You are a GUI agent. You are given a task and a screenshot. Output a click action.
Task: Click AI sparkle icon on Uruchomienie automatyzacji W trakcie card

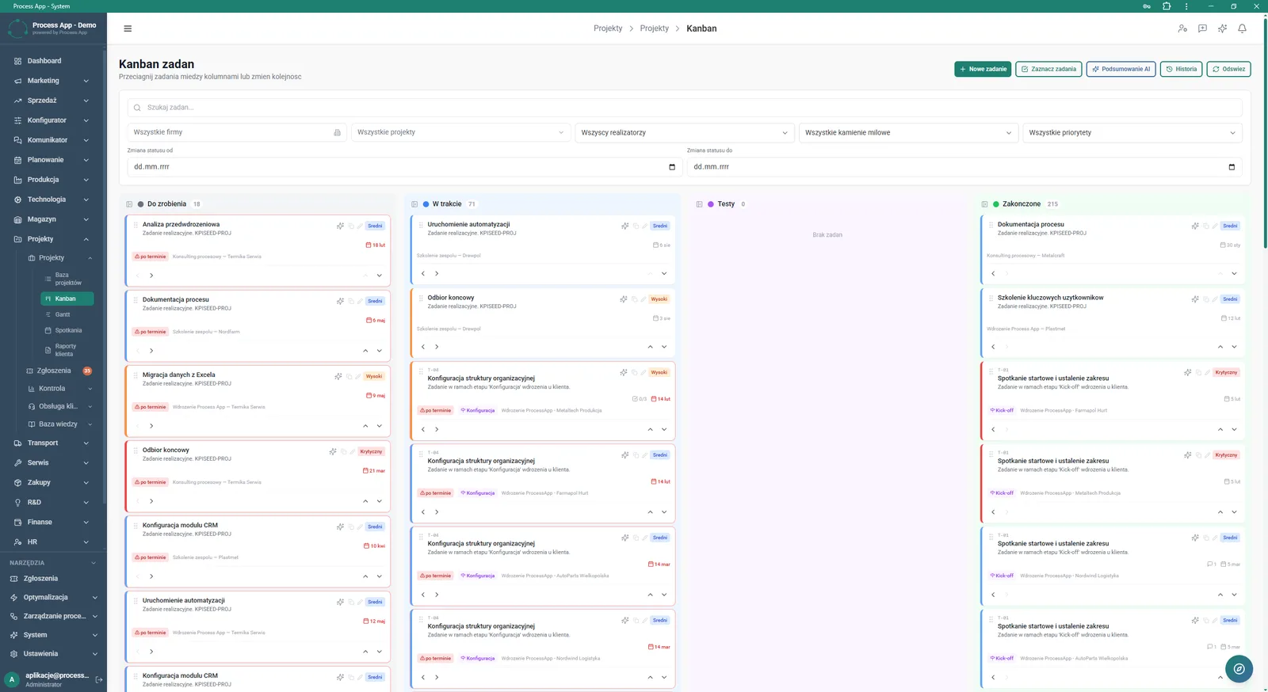pyautogui.click(x=624, y=226)
